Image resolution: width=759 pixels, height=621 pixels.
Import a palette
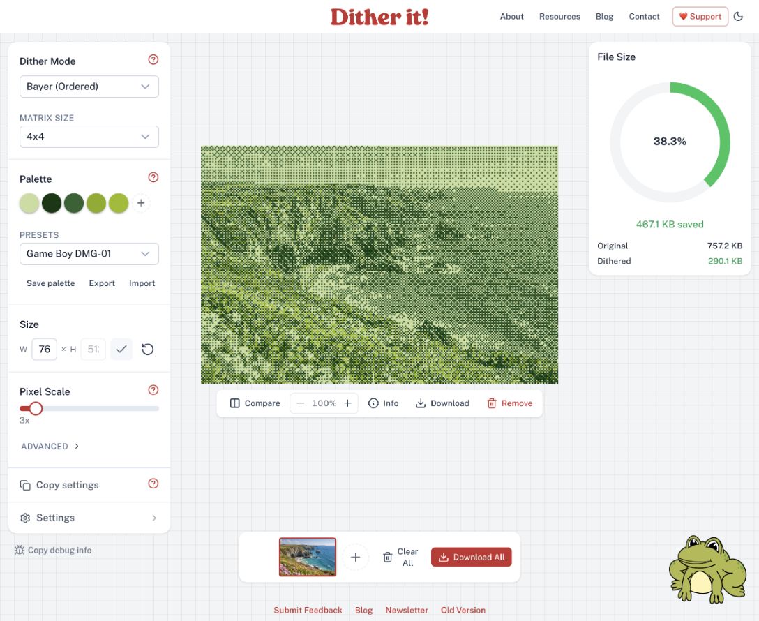tap(142, 283)
